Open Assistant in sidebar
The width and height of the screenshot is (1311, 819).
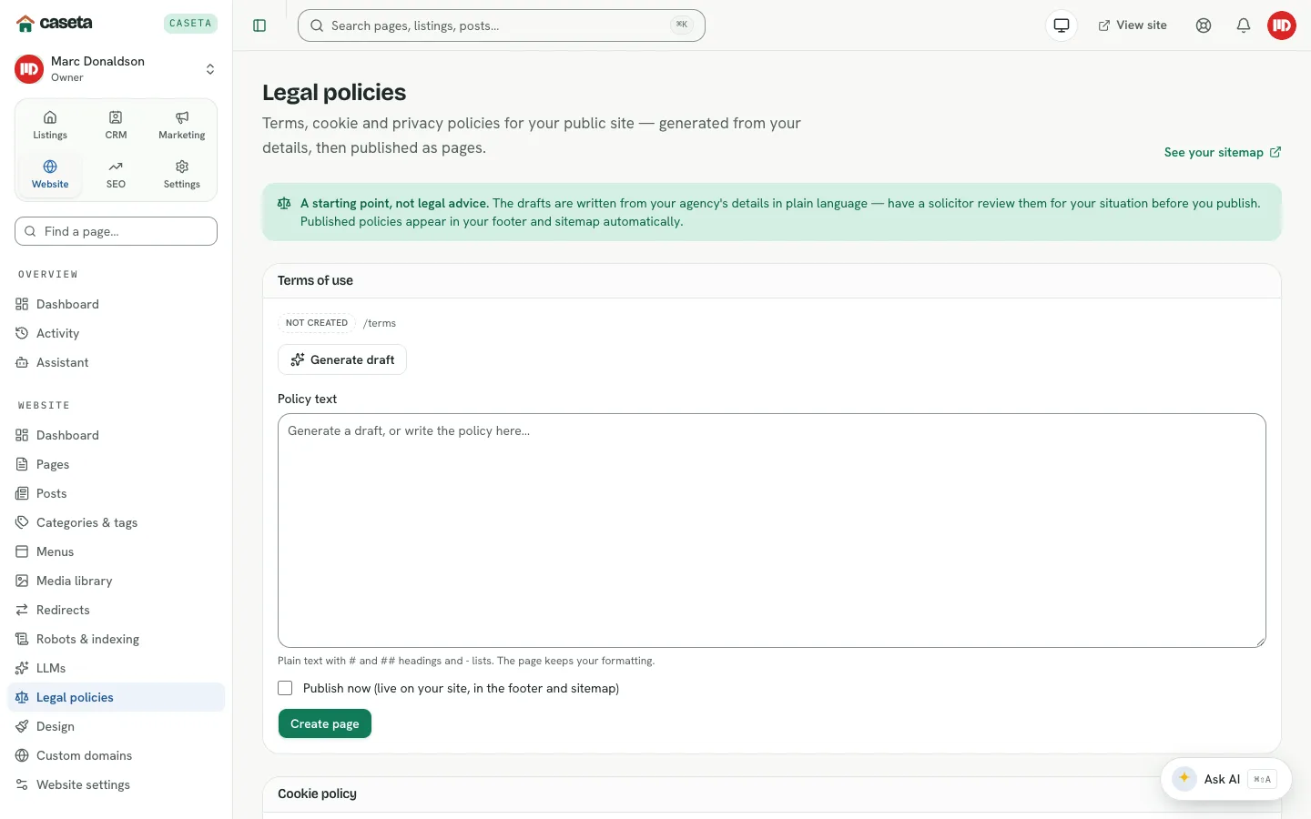(116, 362)
